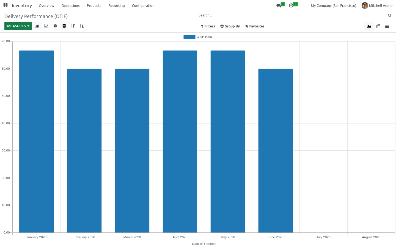
Task: Open the Operations menu
Action: (x=70, y=5)
